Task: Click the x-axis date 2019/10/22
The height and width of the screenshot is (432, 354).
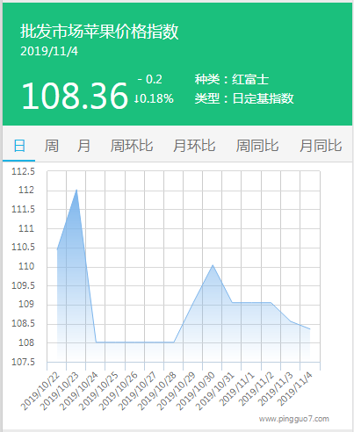Action: click(40, 391)
